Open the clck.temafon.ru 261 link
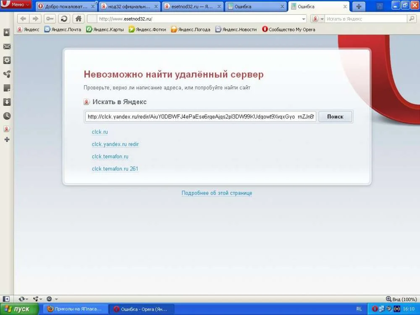Viewport: 420px width, 315px height. pos(115,169)
